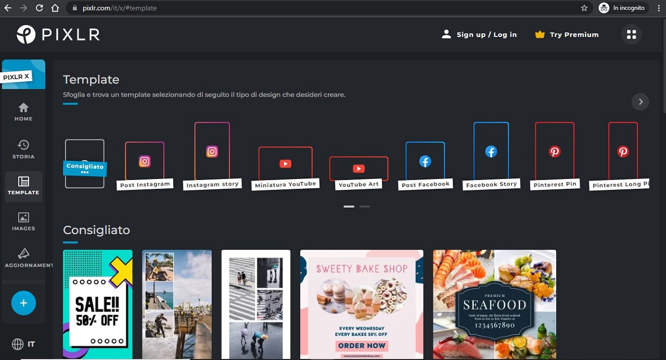Select the second carousel pagination dot
Viewport: 666px width, 360px height.
(365, 207)
